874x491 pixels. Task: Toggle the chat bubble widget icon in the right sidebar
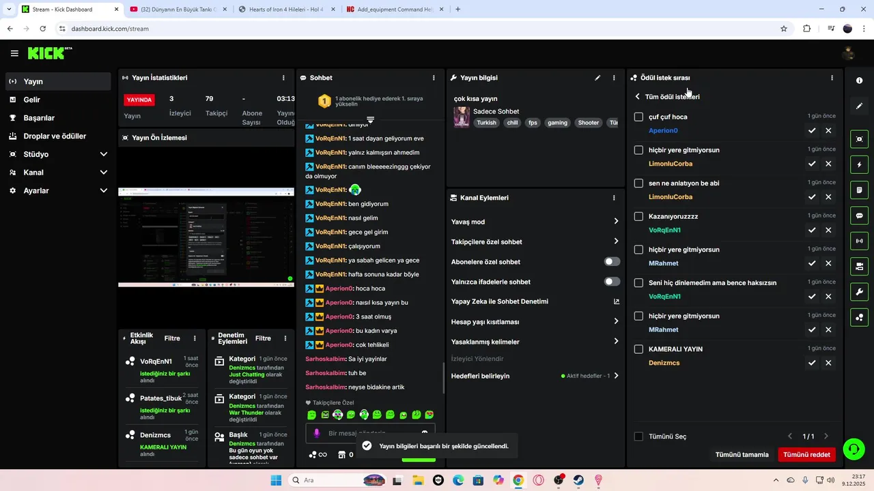pos(859,215)
